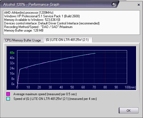Screen dimensions: 143x118
Task: Click the OK button
Action: pyautogui.click(x=128, y=111)
